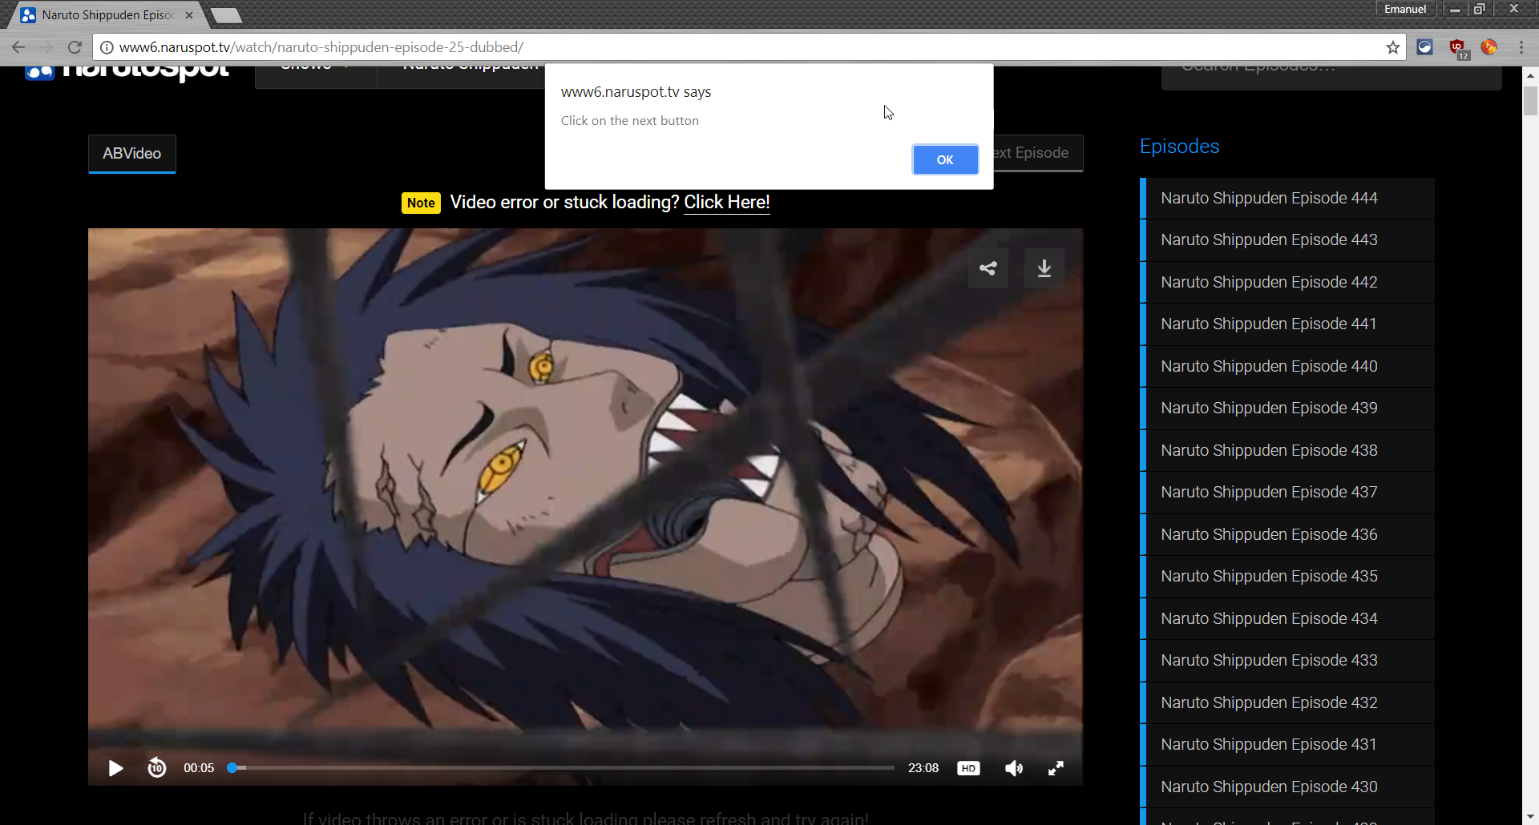Open Naruto Shippuden Episode 438
This screenshot has height=825, width=1539.
[x=1287, y=450]
